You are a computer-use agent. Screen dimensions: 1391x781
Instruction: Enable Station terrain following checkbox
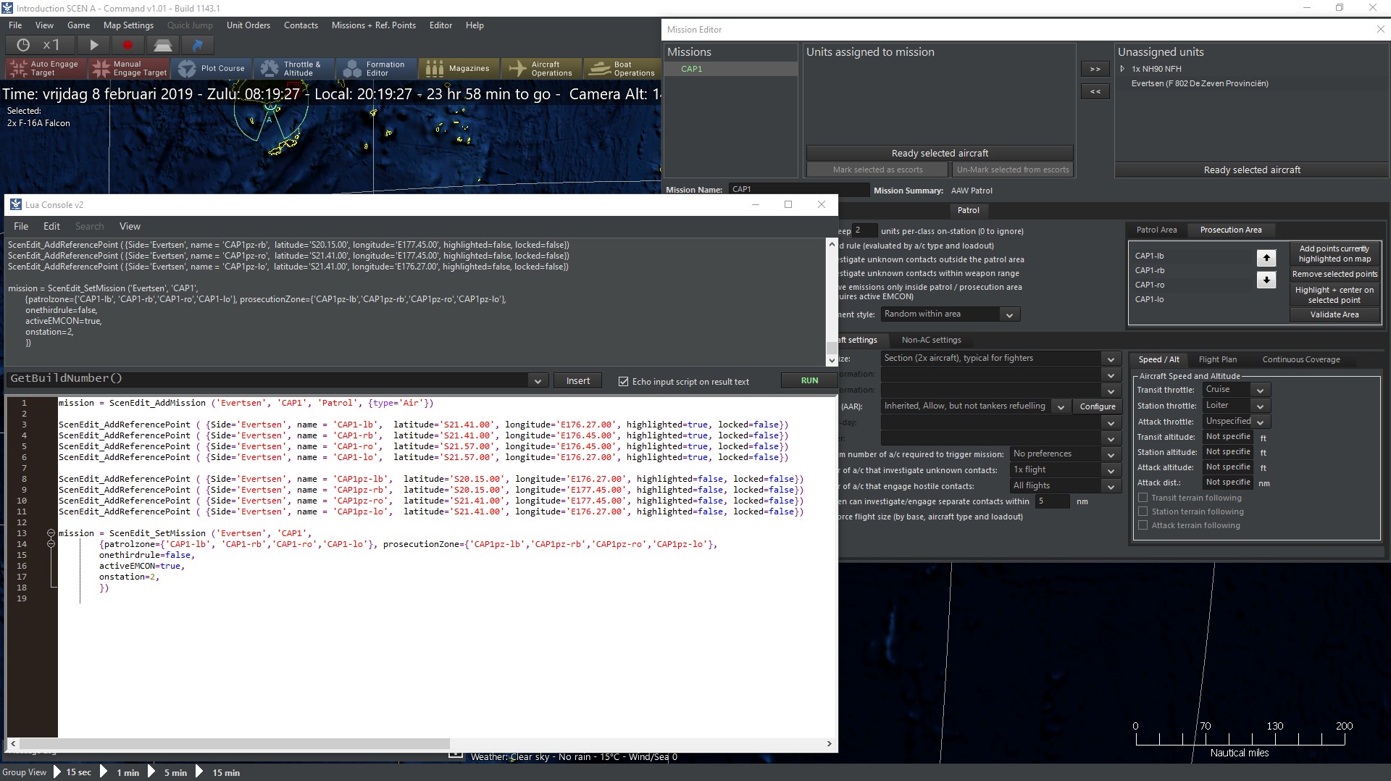click(x=1143, y=511)
